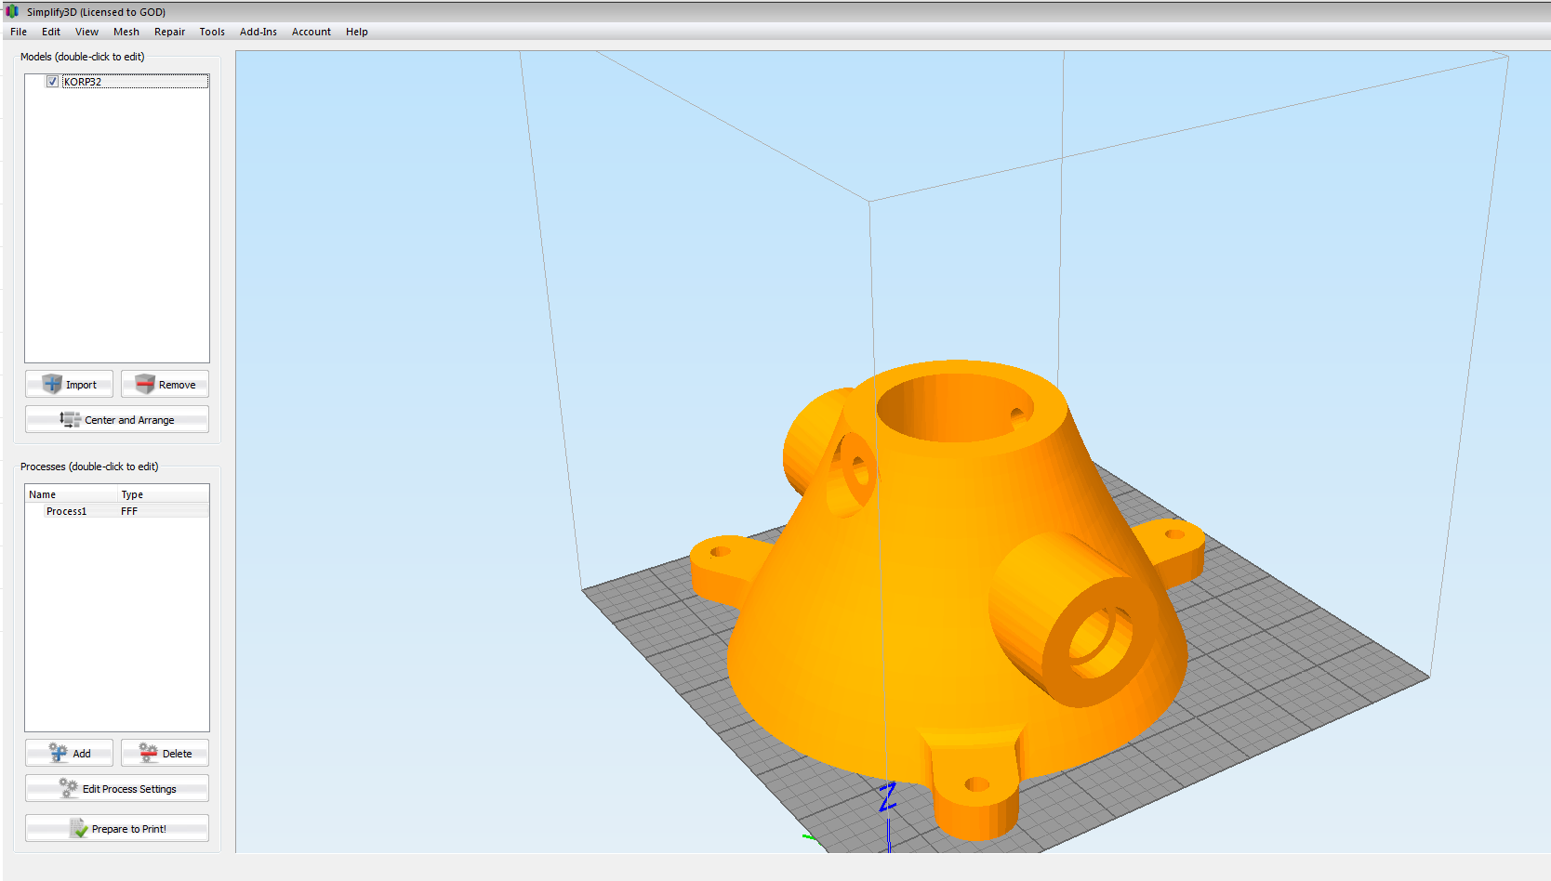Image resolution: width=1551 pixels, height=881 pixels.
Task: Add a new process with gear icon
Action: [x=59, y=753]
